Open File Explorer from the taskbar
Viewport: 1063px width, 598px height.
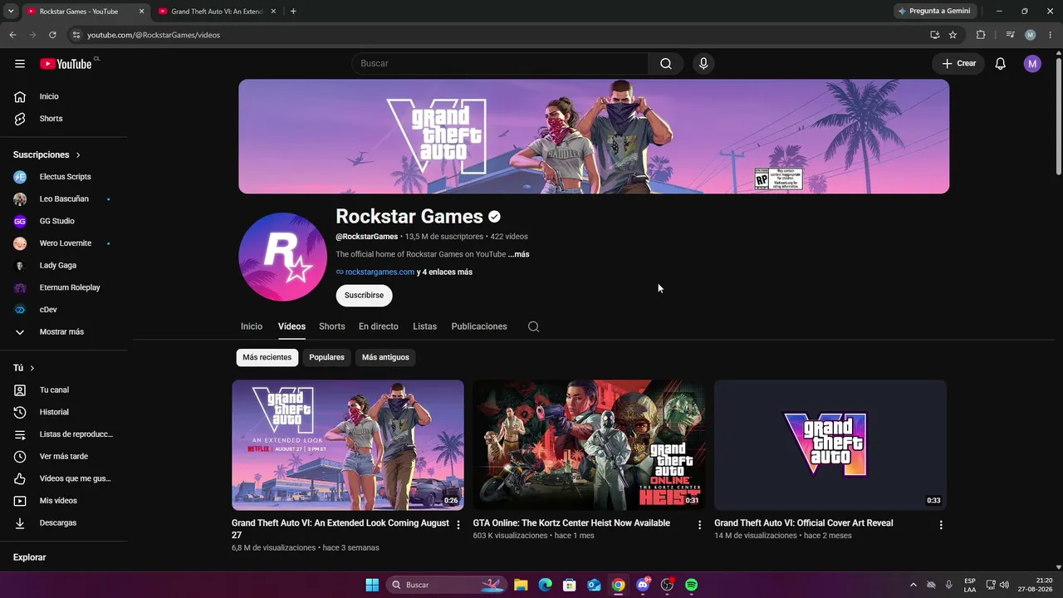tap(521, 585)
